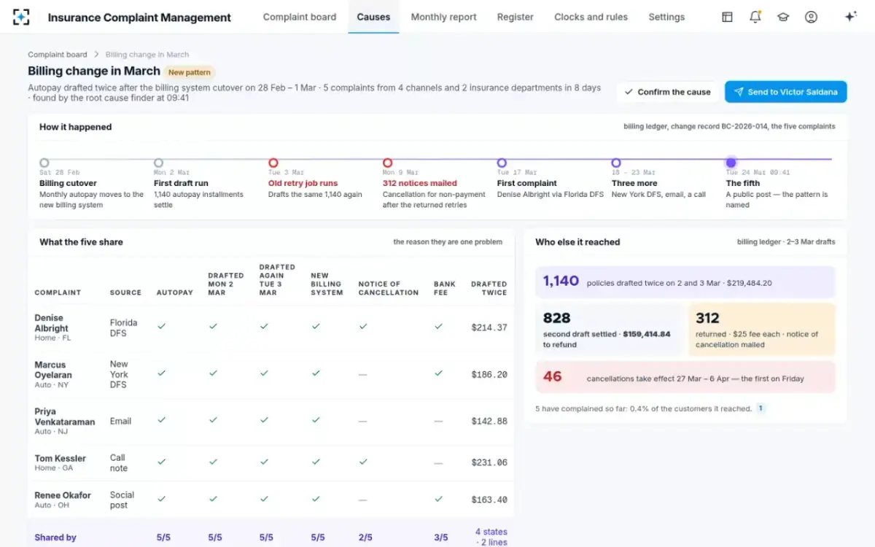Image resolution: width=875 pixels, height=547 pixels.
Task: Click the Shared by summary label
Action: pyautogui.click(x=55, y=538)
